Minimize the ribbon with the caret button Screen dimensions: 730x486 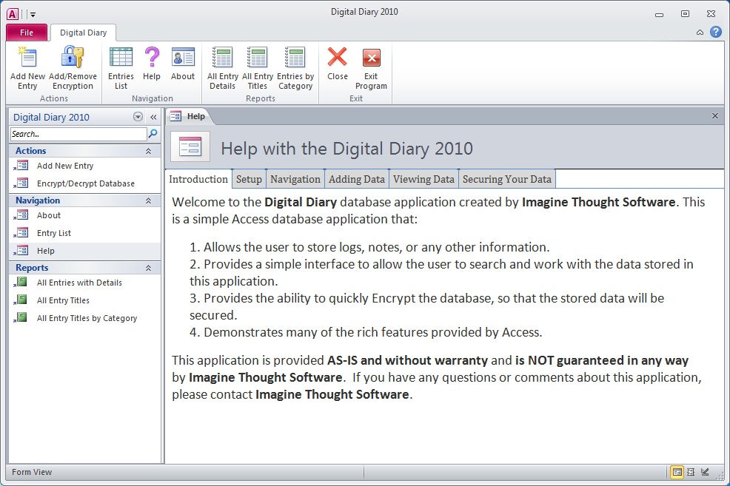[x=700, y=32]
